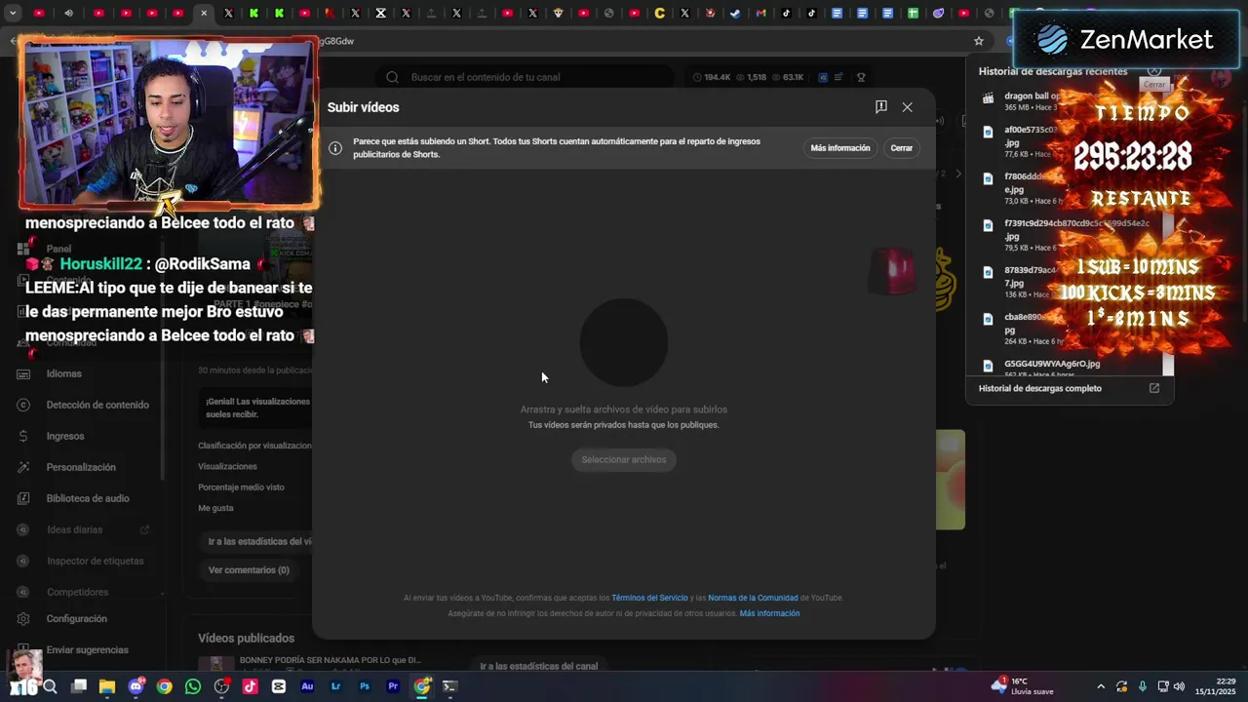Open the terminal app from taskbar
Viewport: 1248px width, 702px height.
(449, 686)
